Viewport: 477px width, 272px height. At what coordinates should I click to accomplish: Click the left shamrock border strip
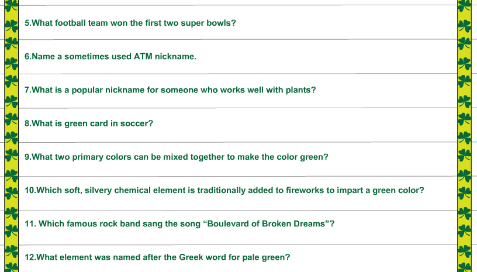coord(12,136)
